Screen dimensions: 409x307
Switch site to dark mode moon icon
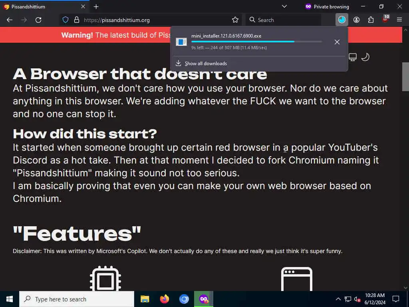[x=365, y=57]
